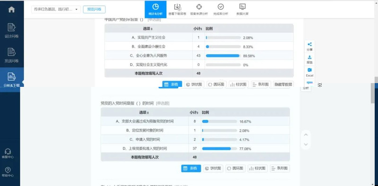Jump to previous question with up arrow
Image resolution: width=378 pixels, height=186 pixels.
[306, 135]
